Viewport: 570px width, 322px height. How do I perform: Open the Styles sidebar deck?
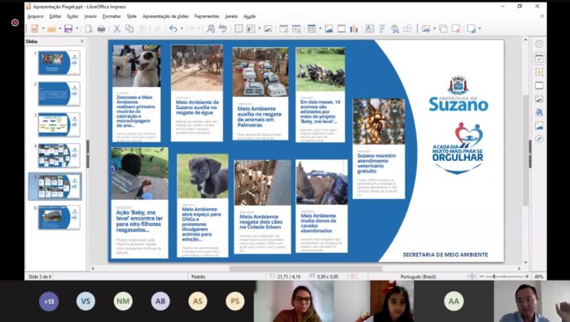pyautogui.click(x=539, y=112)
